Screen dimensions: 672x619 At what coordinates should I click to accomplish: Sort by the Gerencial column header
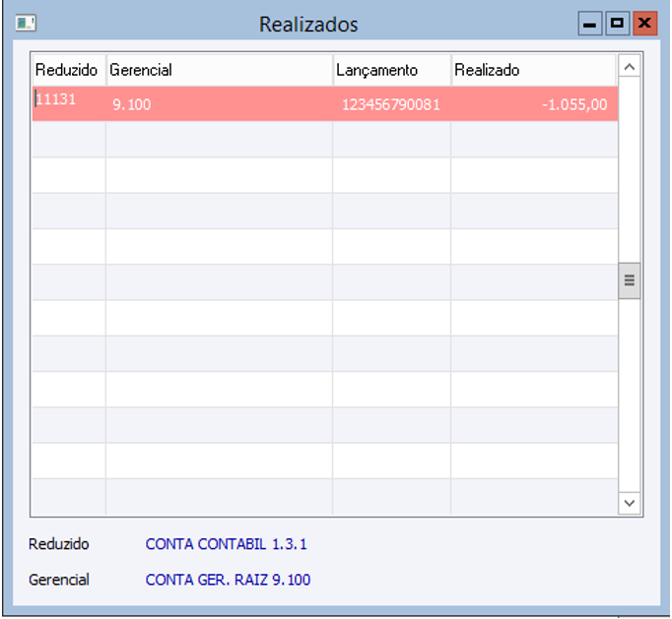220,70
